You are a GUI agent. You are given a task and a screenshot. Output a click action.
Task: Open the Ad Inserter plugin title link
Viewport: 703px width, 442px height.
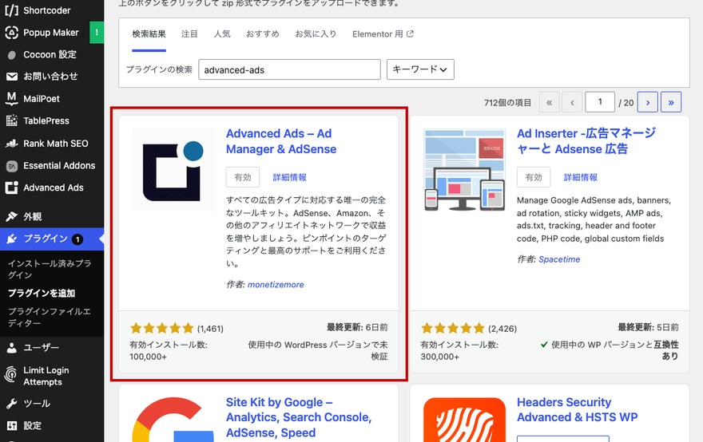pos(586,141)
